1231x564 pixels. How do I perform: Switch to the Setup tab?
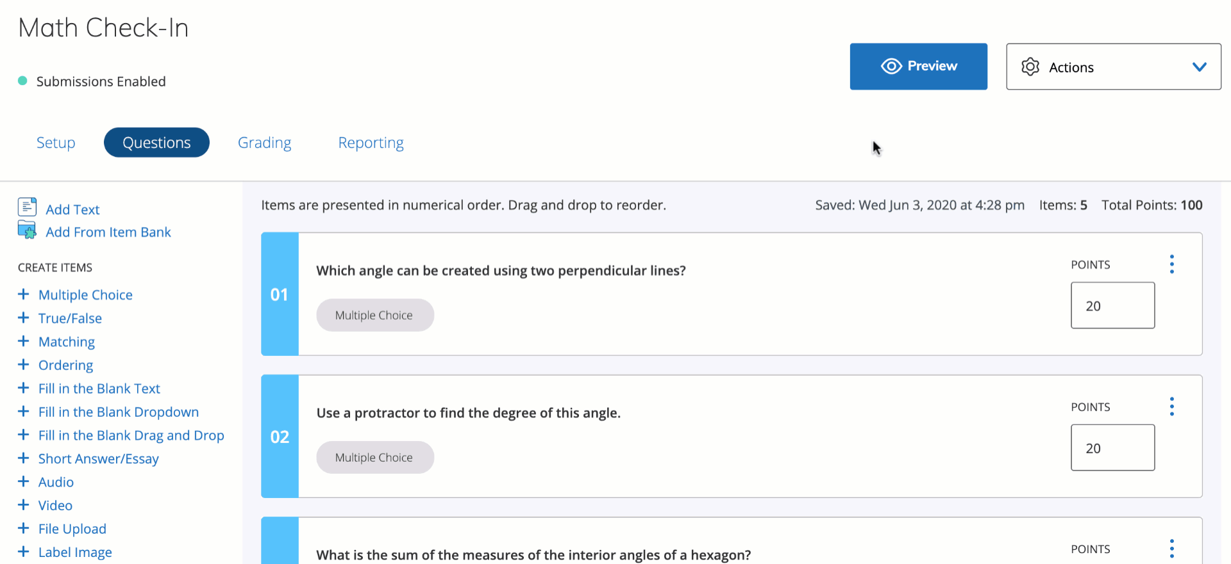click(x=56, y=143)
